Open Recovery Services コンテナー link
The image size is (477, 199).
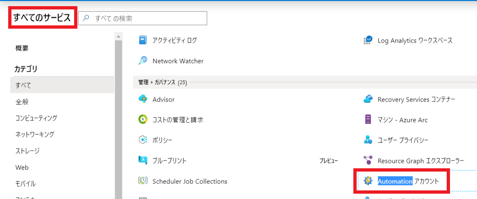pos(416,99)
